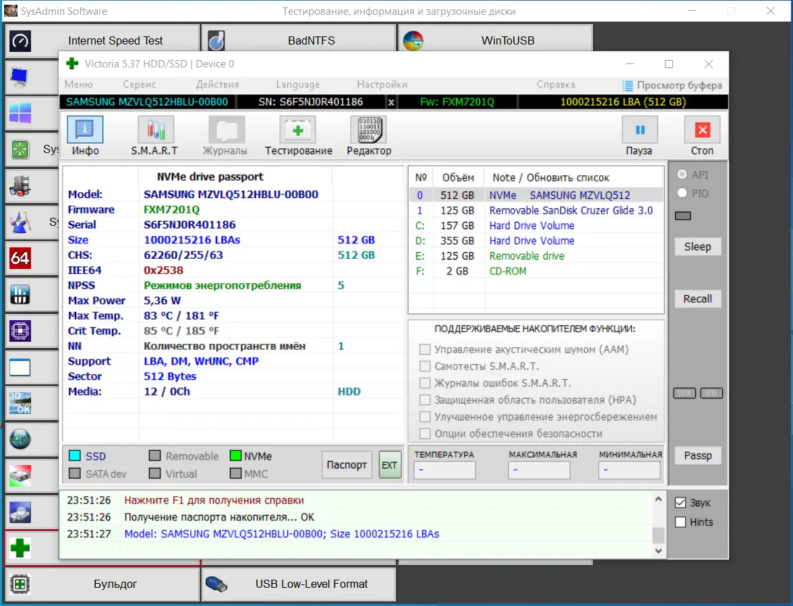
Task: Click the red-green hard drive icon
Action: (x=20, y=476)
